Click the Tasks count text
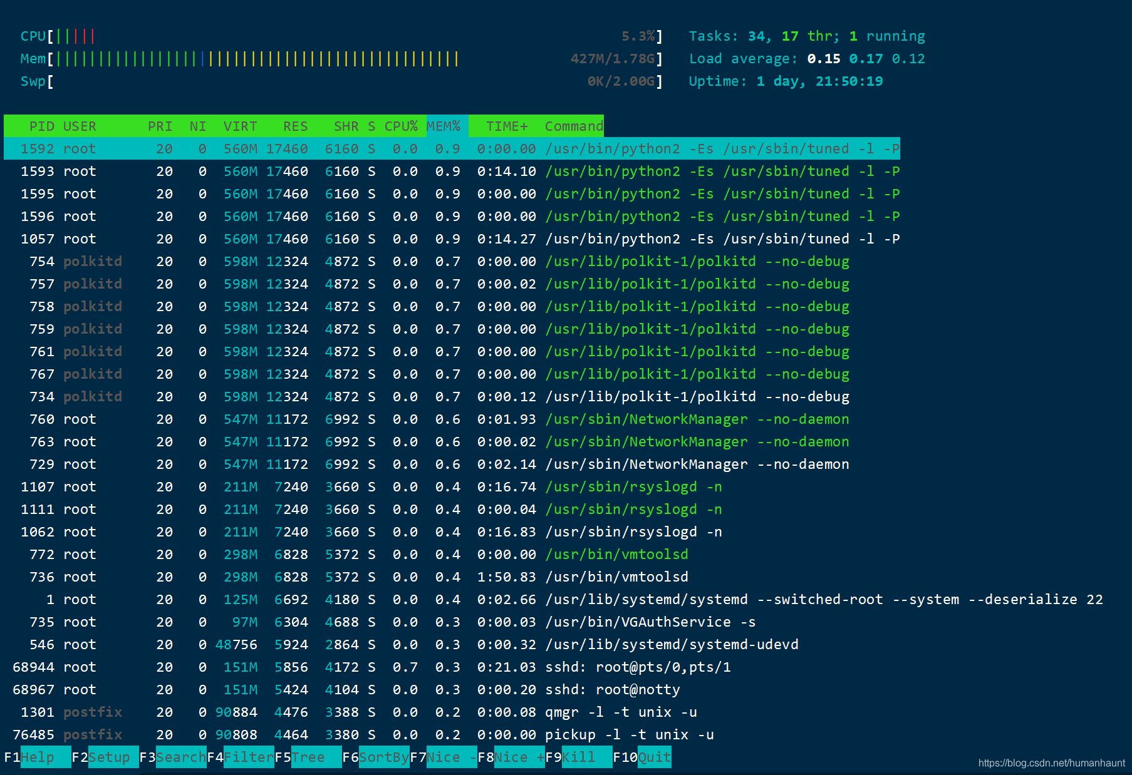 [807, 36]
